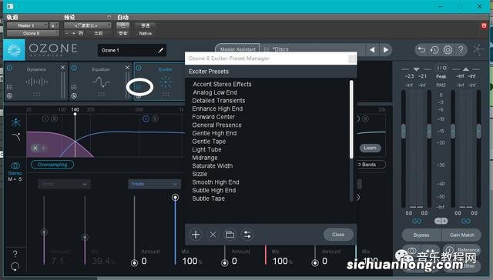Select the Sizzle preset
This screenshot has width=493, height=280.
click(x=200, y=174)
